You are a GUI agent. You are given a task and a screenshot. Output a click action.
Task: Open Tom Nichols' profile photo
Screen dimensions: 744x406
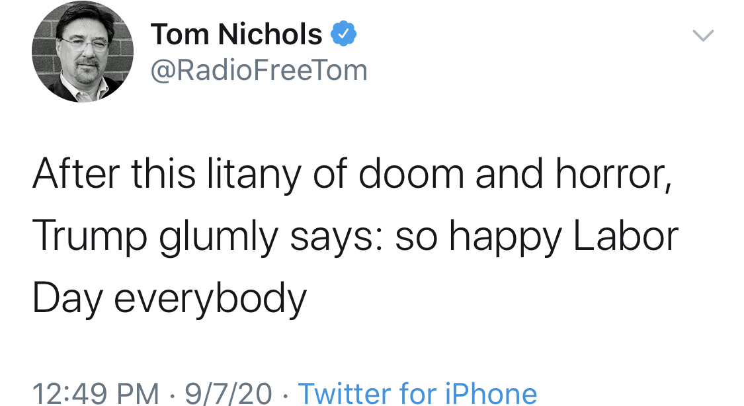(x=83, y=52)
